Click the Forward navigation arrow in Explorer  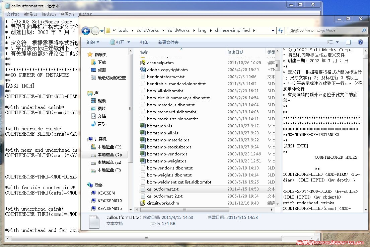(x=95, y=31)
